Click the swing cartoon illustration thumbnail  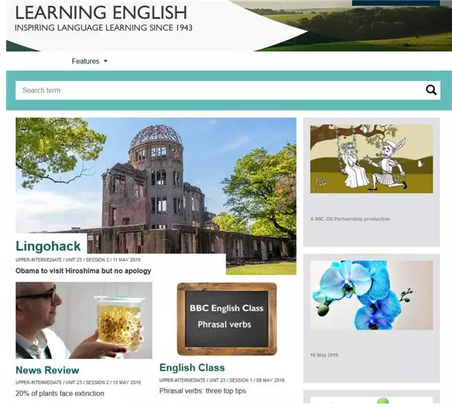point(372,159)
